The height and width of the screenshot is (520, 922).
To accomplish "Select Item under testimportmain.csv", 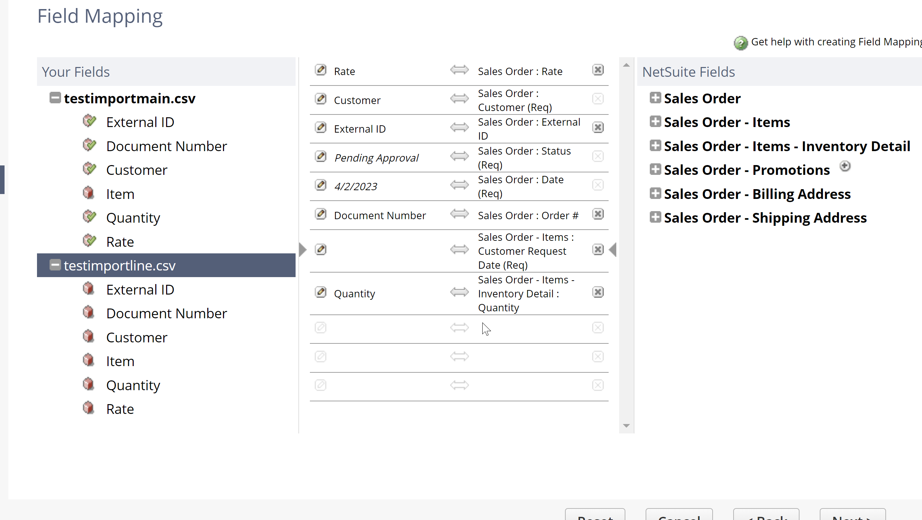I will click(120, 194).
